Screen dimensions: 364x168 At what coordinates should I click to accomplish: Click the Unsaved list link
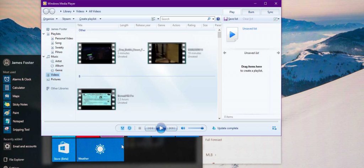click(x=250, y=29)
